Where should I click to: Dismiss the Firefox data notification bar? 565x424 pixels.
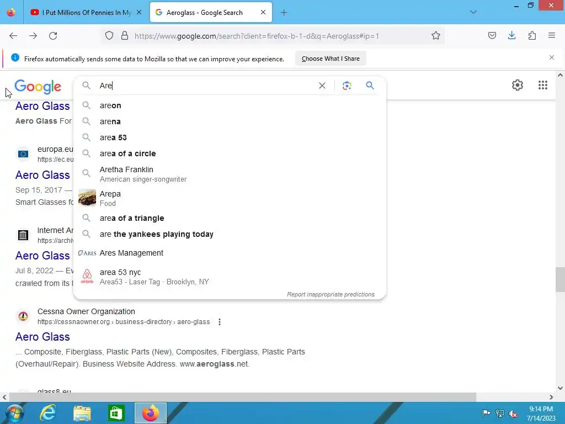coord(552,57)
